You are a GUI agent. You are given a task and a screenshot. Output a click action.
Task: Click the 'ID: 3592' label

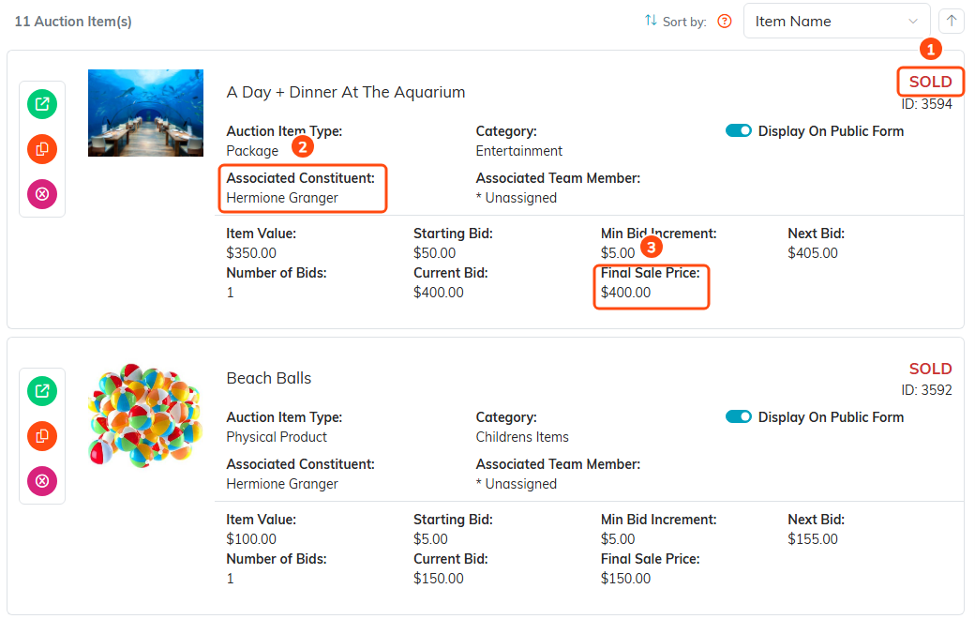926,390
